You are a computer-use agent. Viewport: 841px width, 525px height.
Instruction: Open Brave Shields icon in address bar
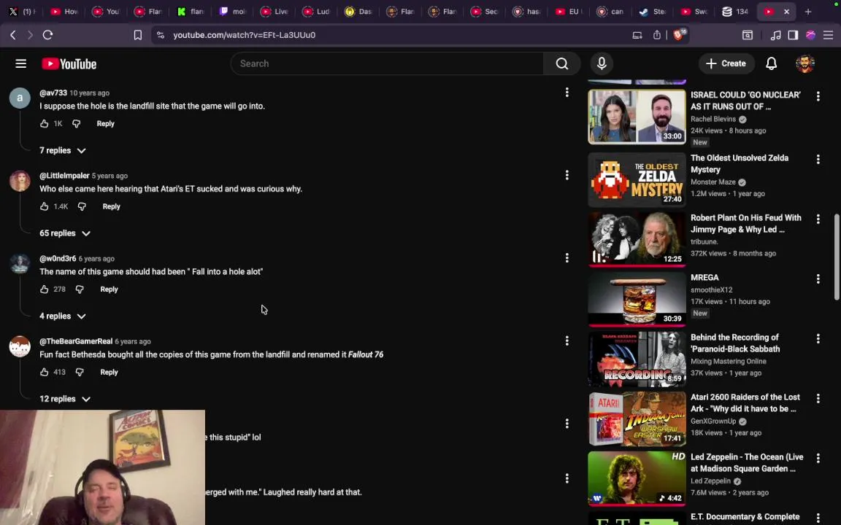(679, 35)
